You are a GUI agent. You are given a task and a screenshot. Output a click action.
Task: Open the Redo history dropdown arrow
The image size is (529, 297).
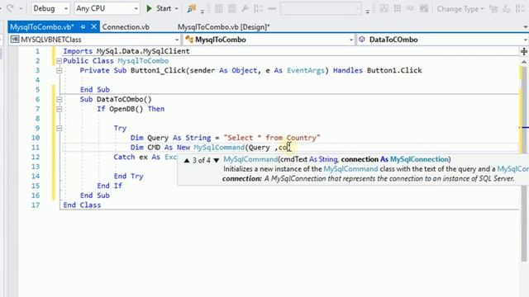pos(21,8)
